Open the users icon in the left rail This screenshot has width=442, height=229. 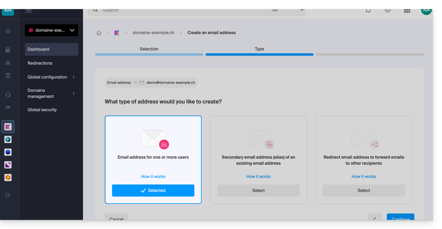tap(8, 63)
